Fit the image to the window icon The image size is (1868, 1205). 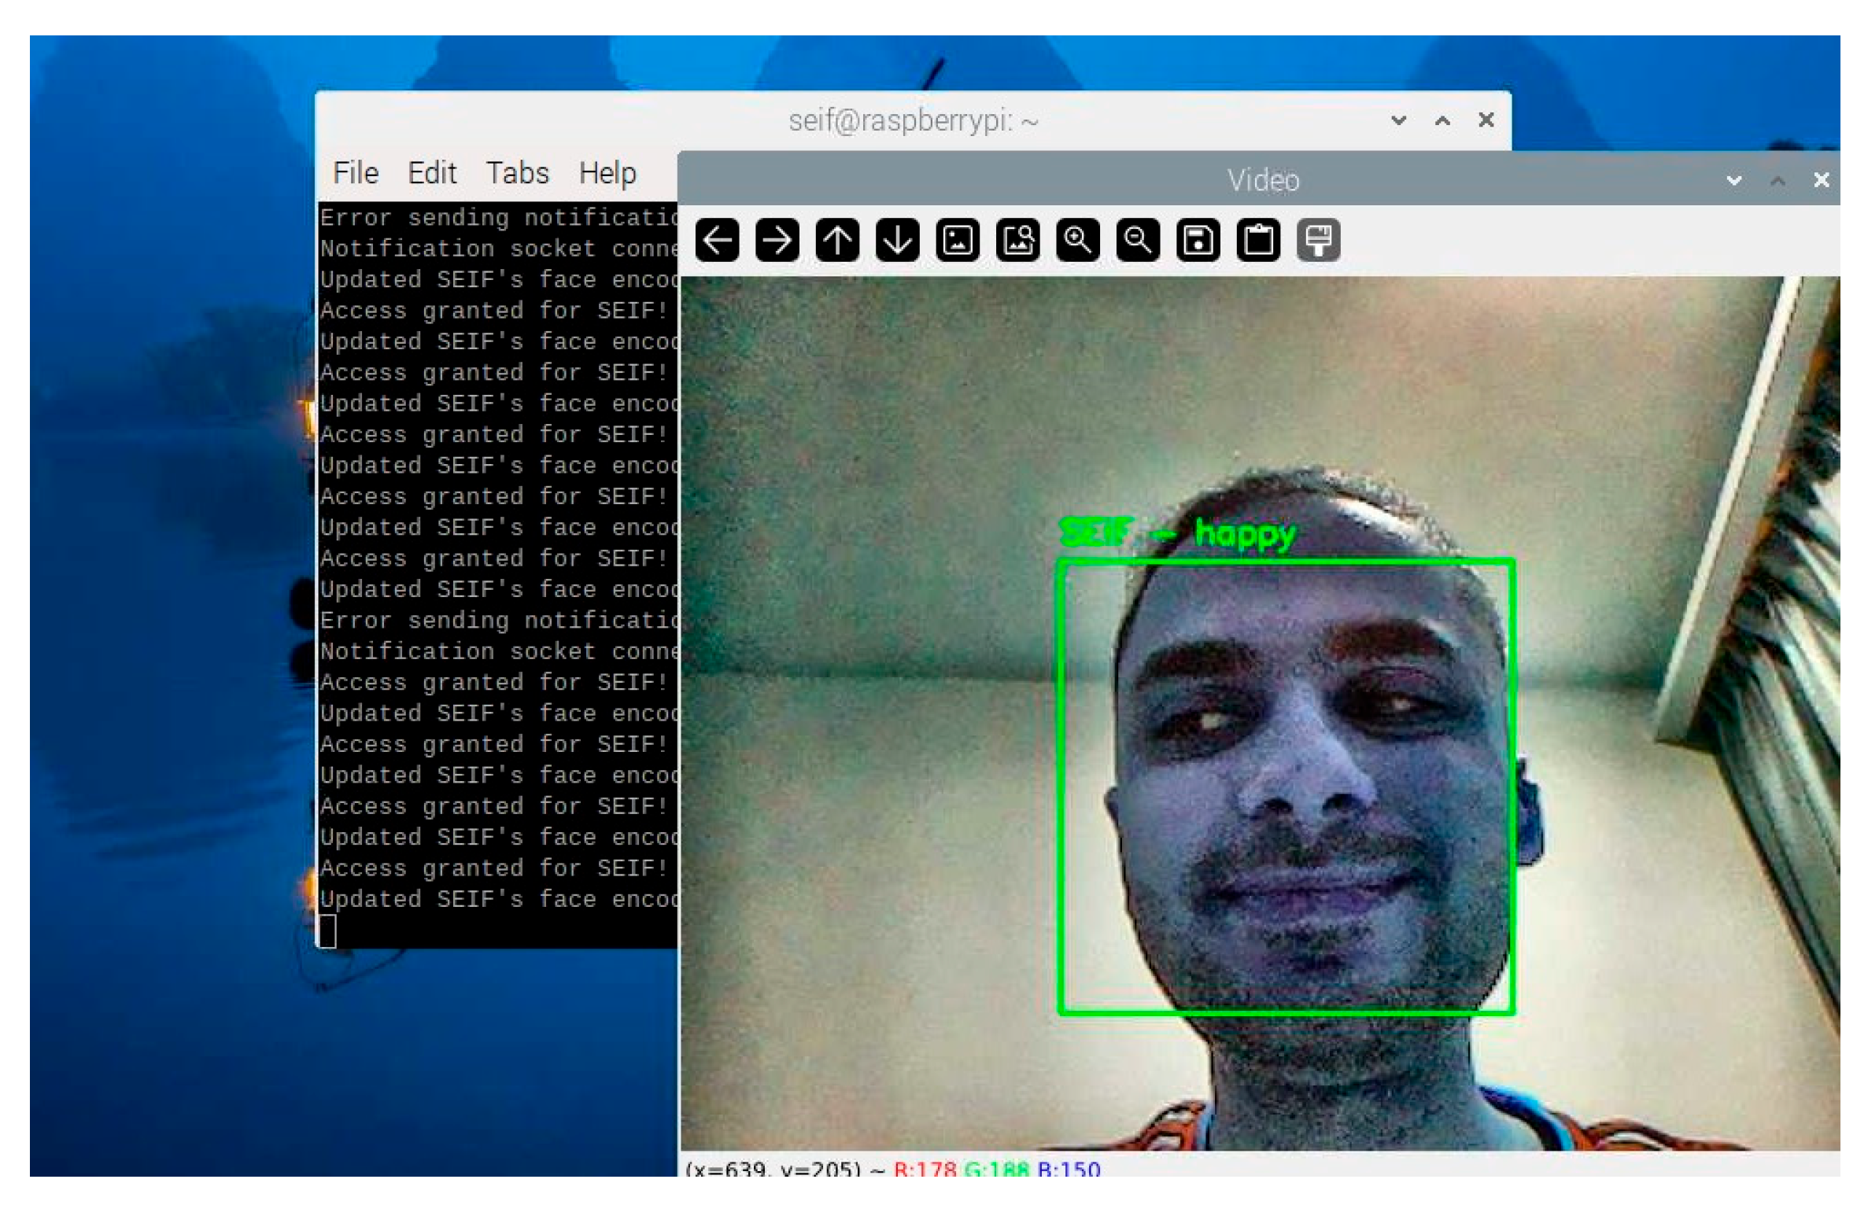1017,240
